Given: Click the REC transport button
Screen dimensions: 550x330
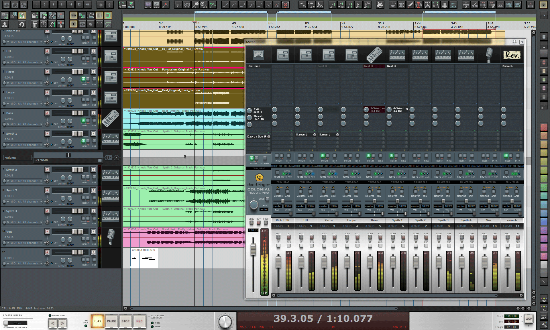Looking at the screenshot, I should tap(140, 321).
